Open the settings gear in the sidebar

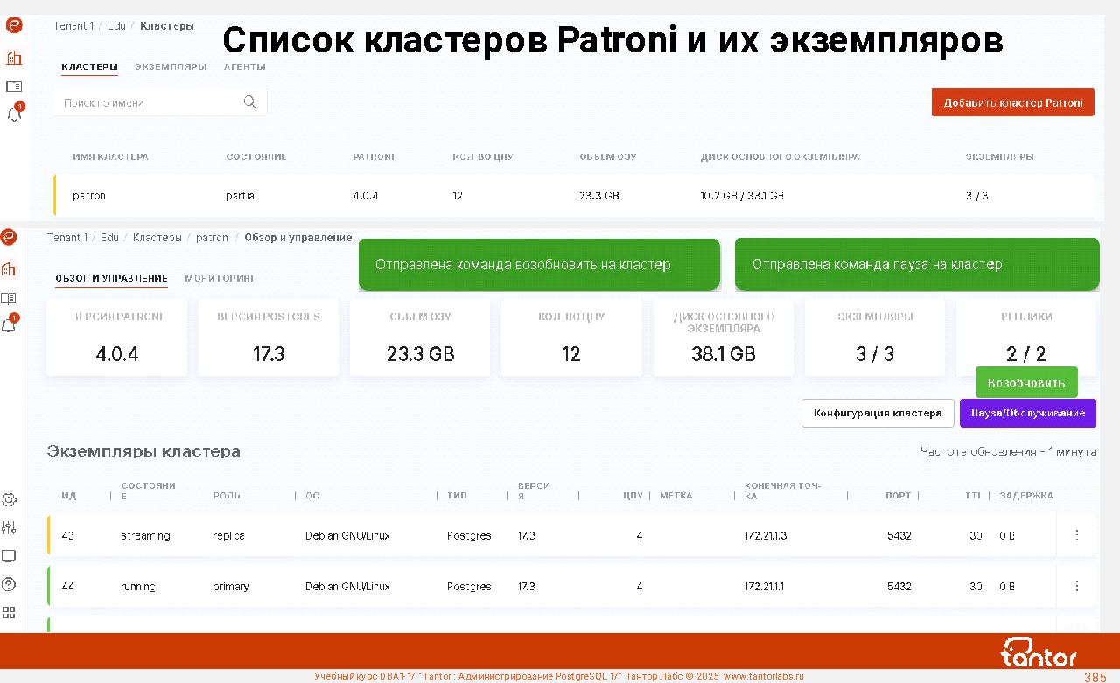[x=10, y=500]
